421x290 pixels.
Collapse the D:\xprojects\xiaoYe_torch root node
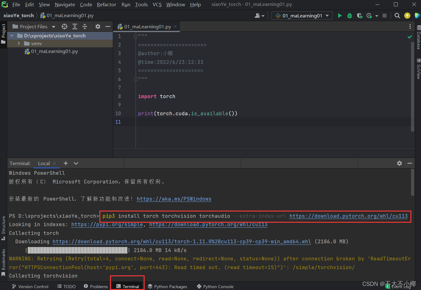click(12, 36)
